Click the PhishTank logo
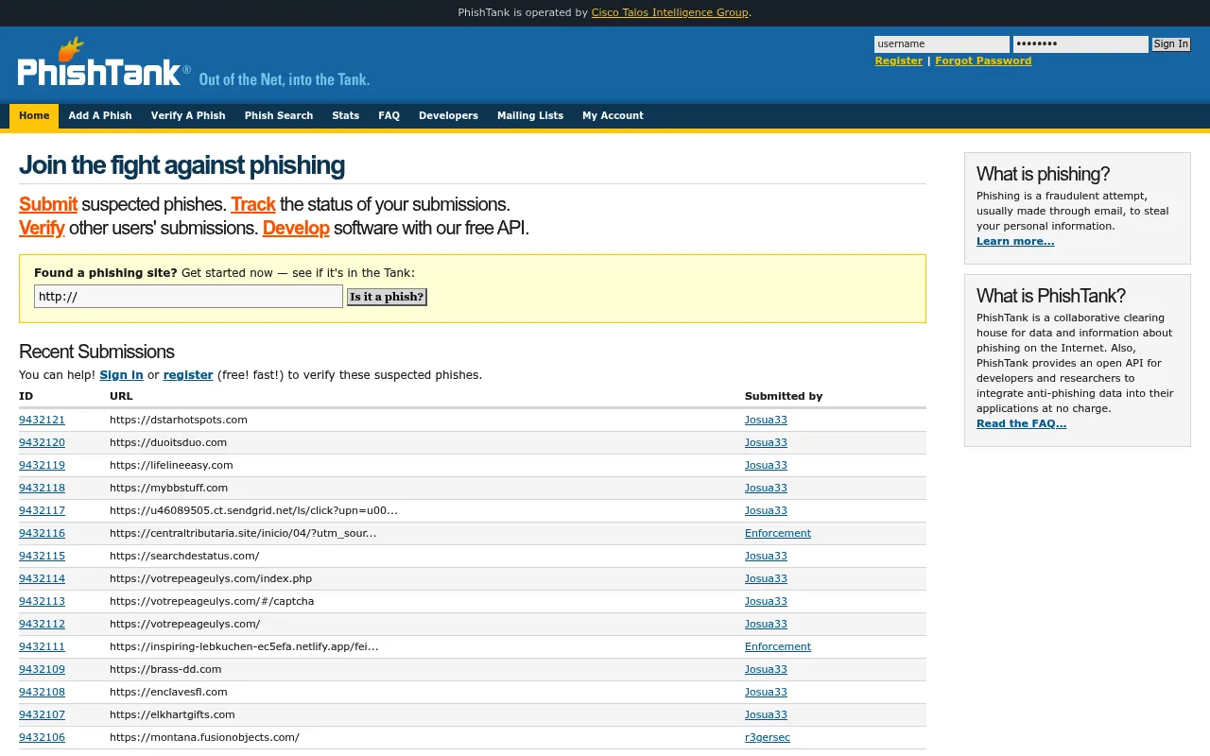This screenshot has height=756, width=1210. (104, 64)
